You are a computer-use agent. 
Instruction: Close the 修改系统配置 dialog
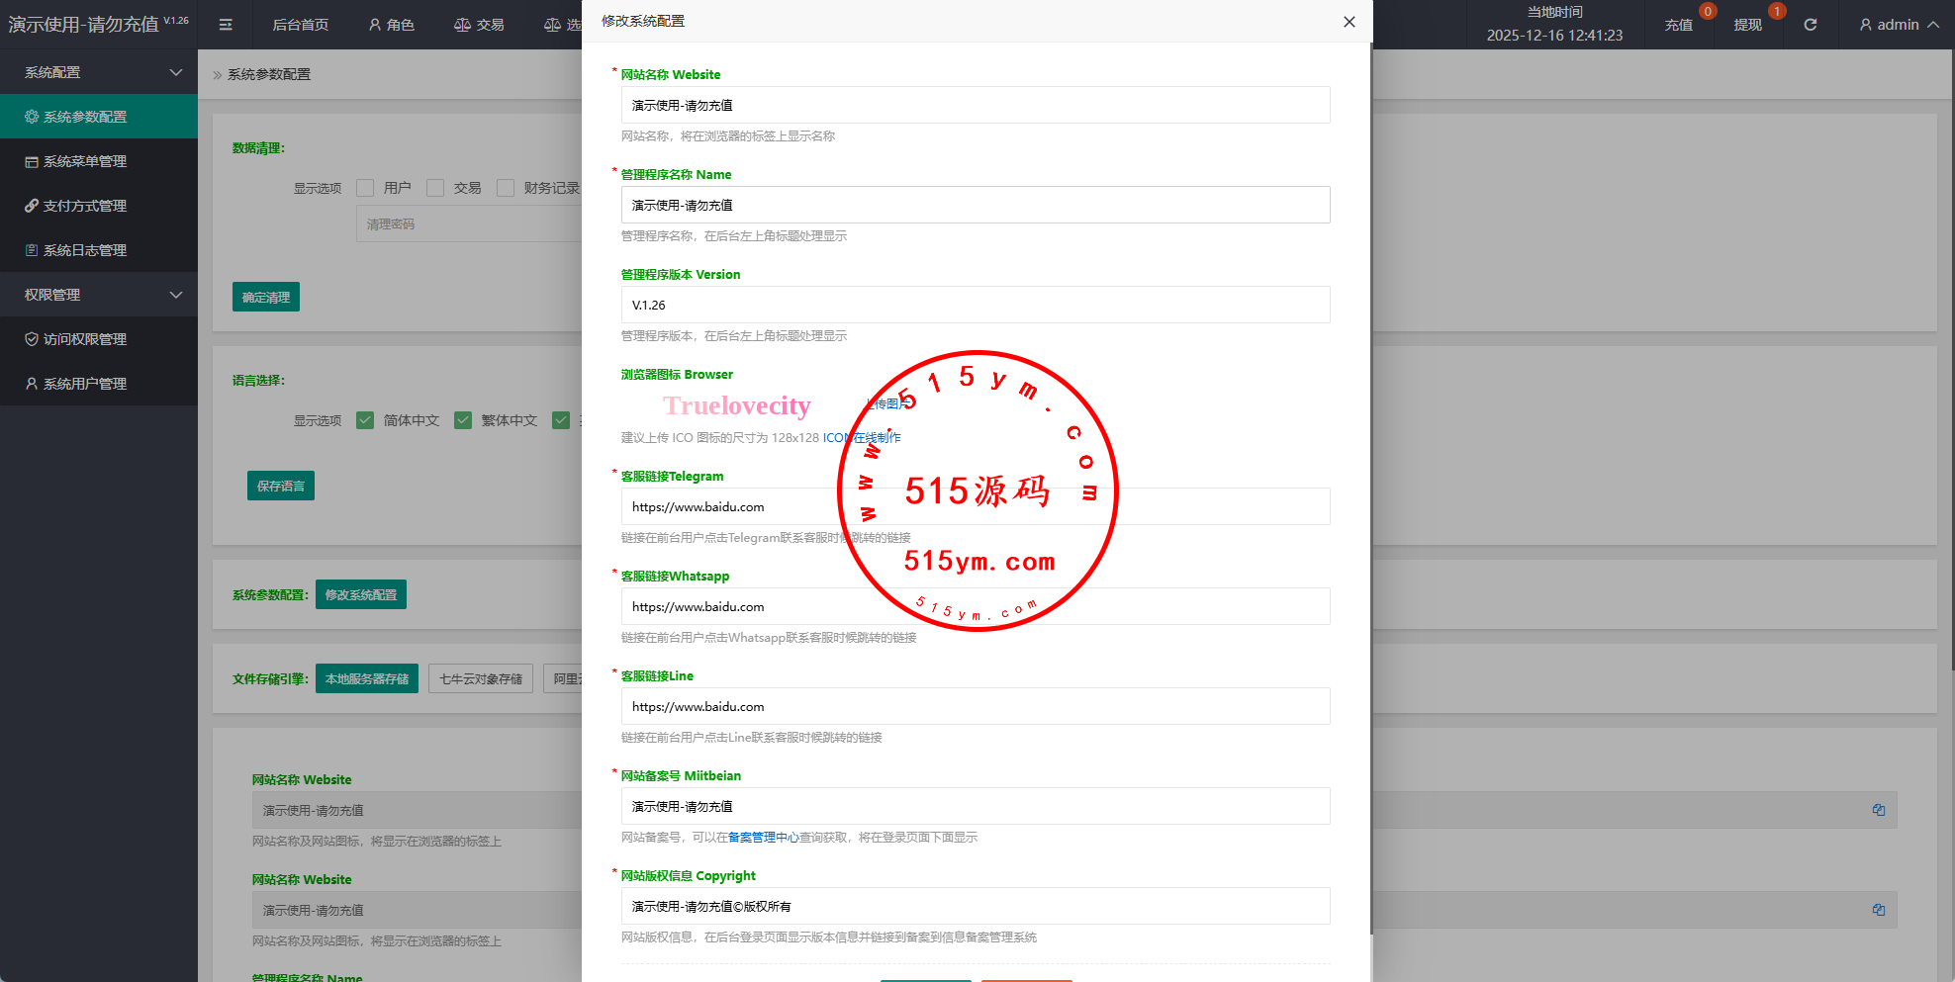(x=1349, y=22)
